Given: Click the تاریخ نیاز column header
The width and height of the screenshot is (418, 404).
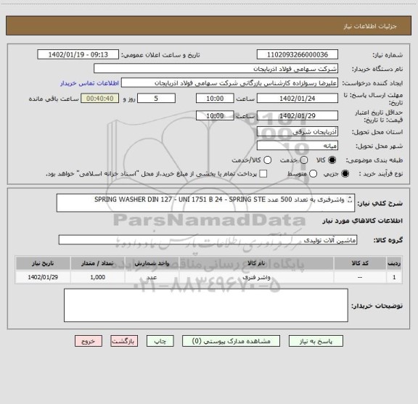Looking at the screenshot, I should [43, 263].
